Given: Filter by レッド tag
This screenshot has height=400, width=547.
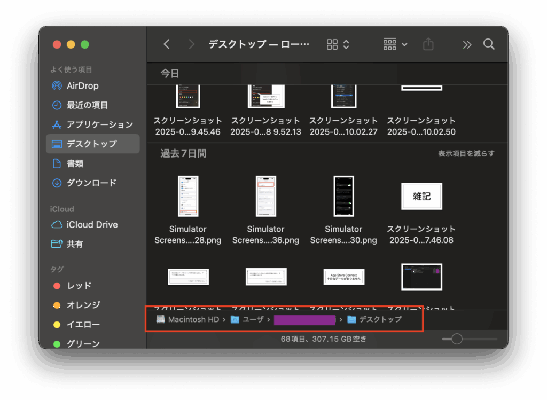Looking at the screenshot, I should tap(92, 286).
